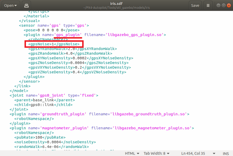This screenshot has width=233, height=156.
Task: Close the iris.sdf editor window
Action: [x=229, y=5]
